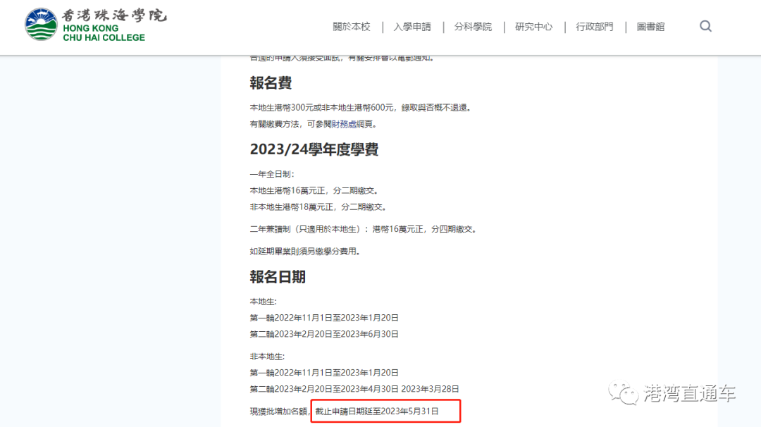Select the line 如延期畢業則須另繳學分費用
761x427 pixels.
click(305, 252)
